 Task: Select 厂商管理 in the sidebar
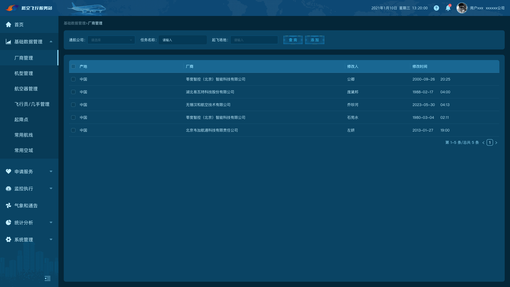click(x=29, y=58)
